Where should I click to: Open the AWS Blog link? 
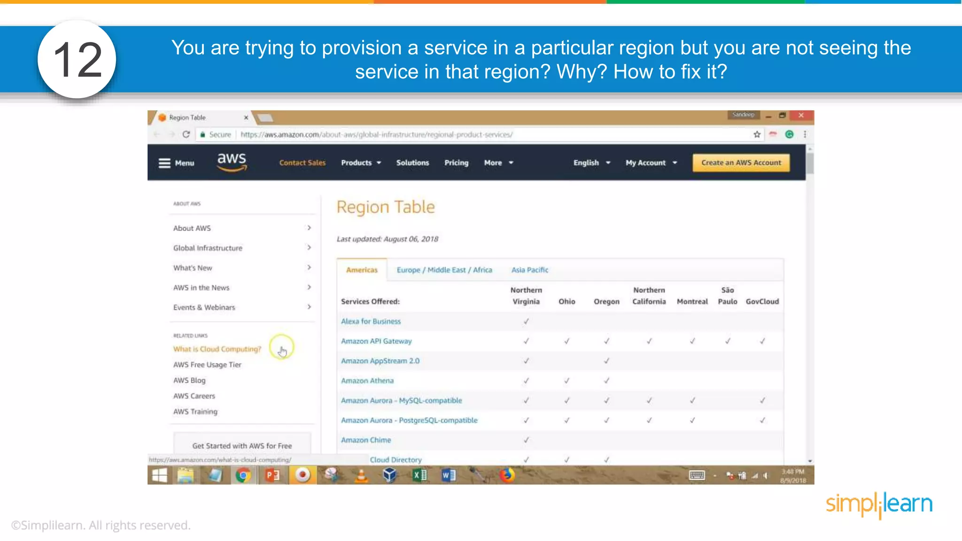[189, 380]
